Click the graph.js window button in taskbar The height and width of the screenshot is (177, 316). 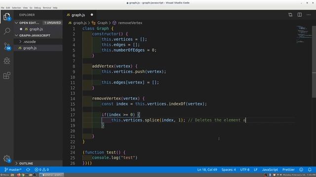coord(52,175)
